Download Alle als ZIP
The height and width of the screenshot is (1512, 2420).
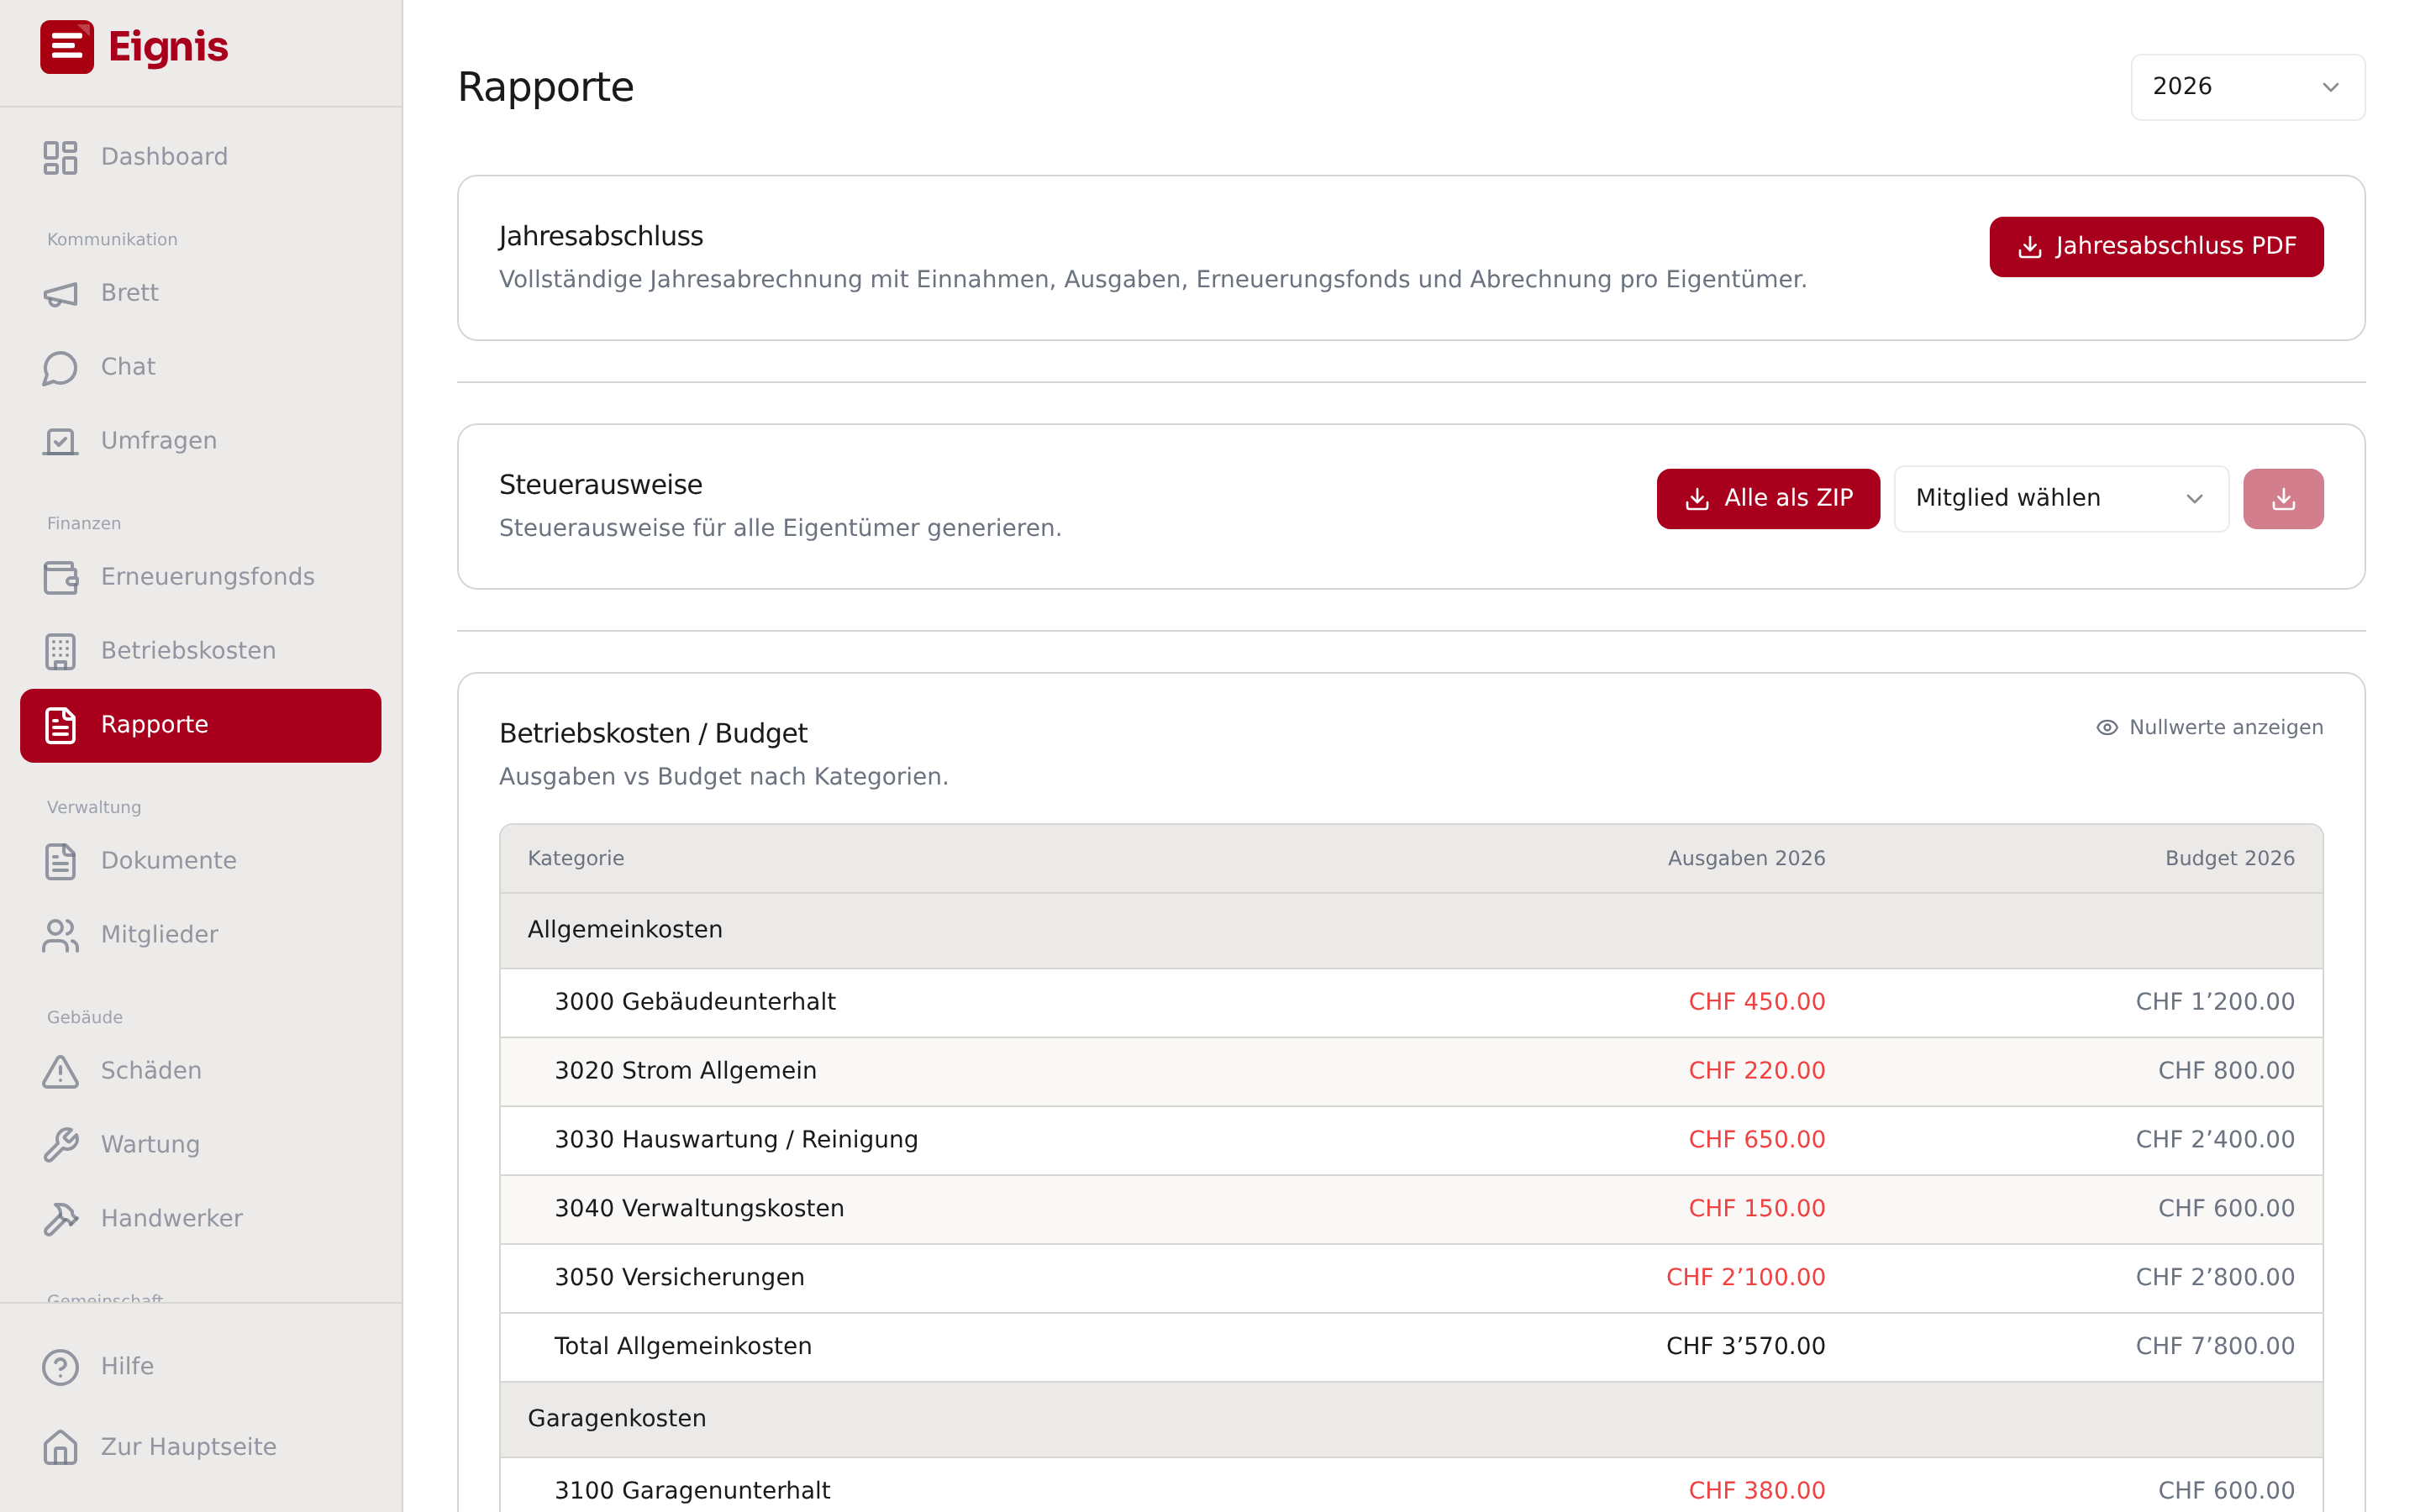click(x=1768, y=498)
